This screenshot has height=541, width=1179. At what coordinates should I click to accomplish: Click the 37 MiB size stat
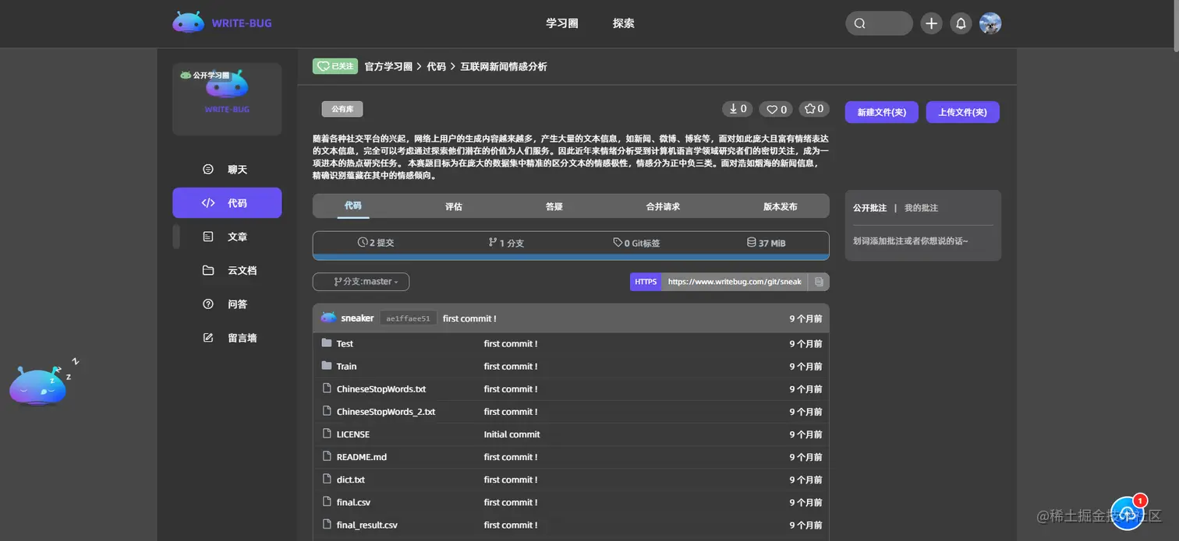pyautogui.click(x=766, y=243)
